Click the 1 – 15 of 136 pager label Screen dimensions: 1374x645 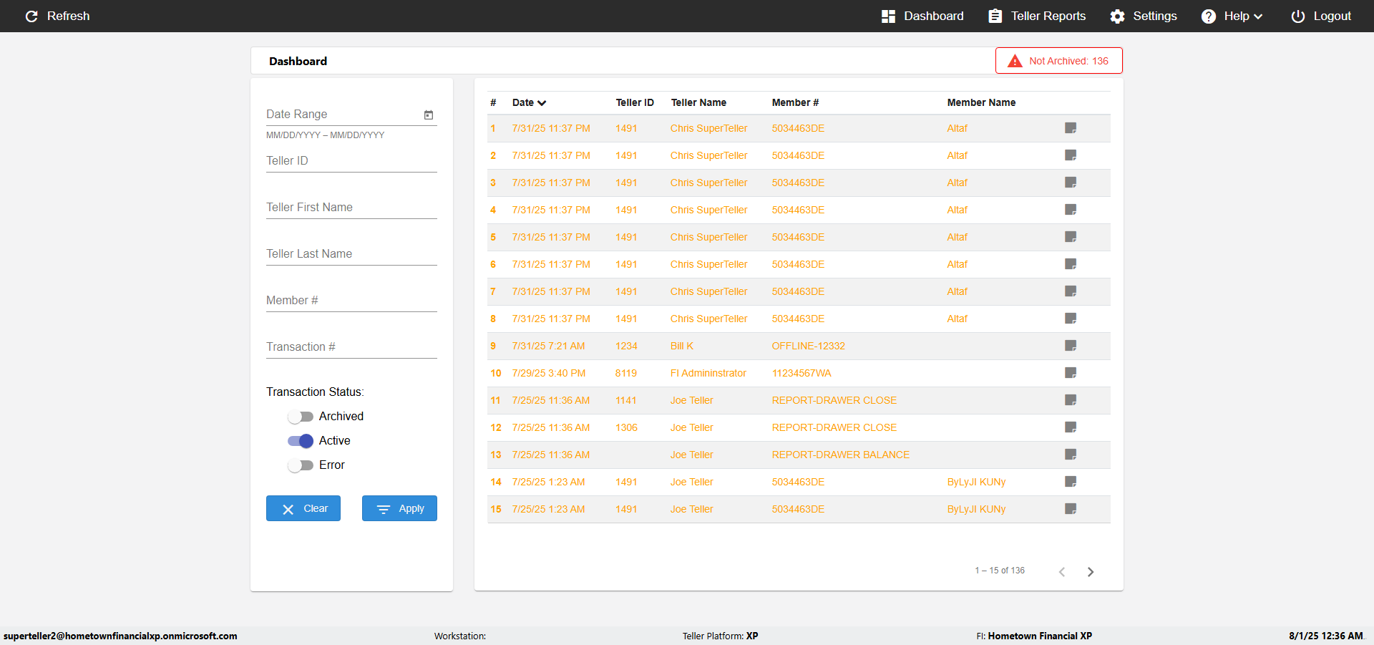pos(999,571)
